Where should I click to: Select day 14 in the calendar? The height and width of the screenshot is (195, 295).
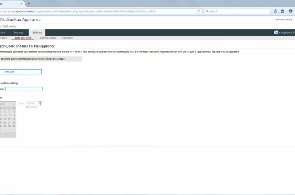click(x=9, y=119)
